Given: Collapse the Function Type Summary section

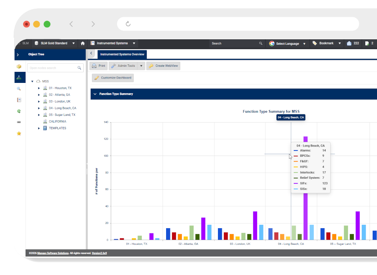Looking at the screenshot, I should [x=95, y=94].
